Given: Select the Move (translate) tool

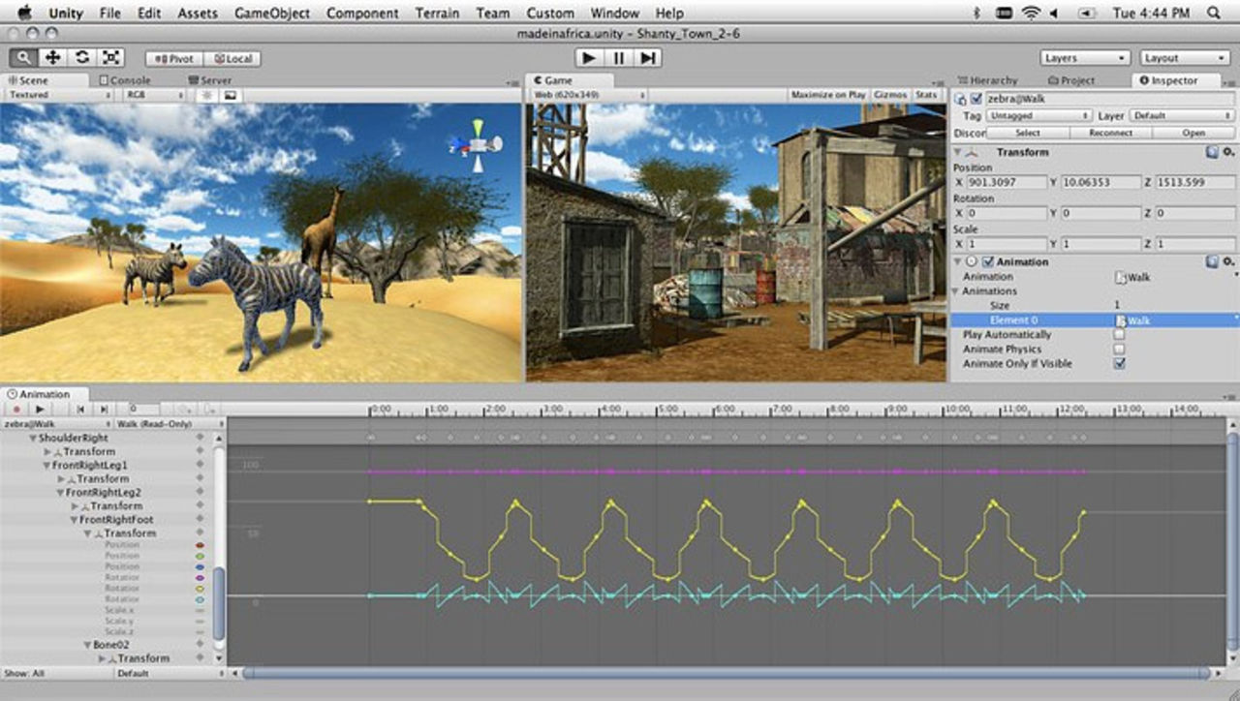Looking at the screenshot, I should [51, 58].
